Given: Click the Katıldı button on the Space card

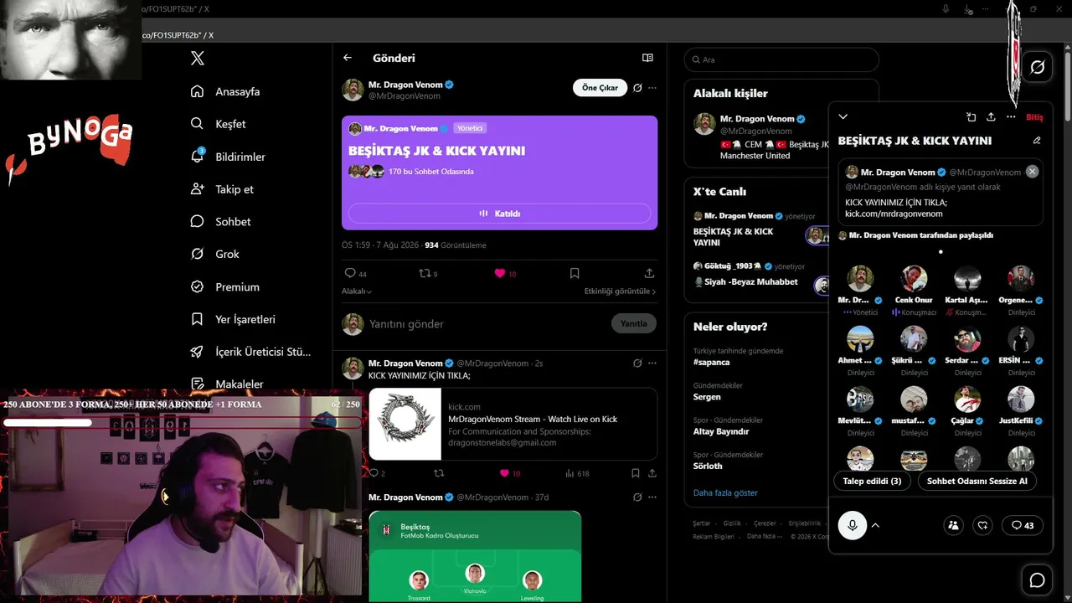Looking at the screenshot, I should [x=499, y=214].
